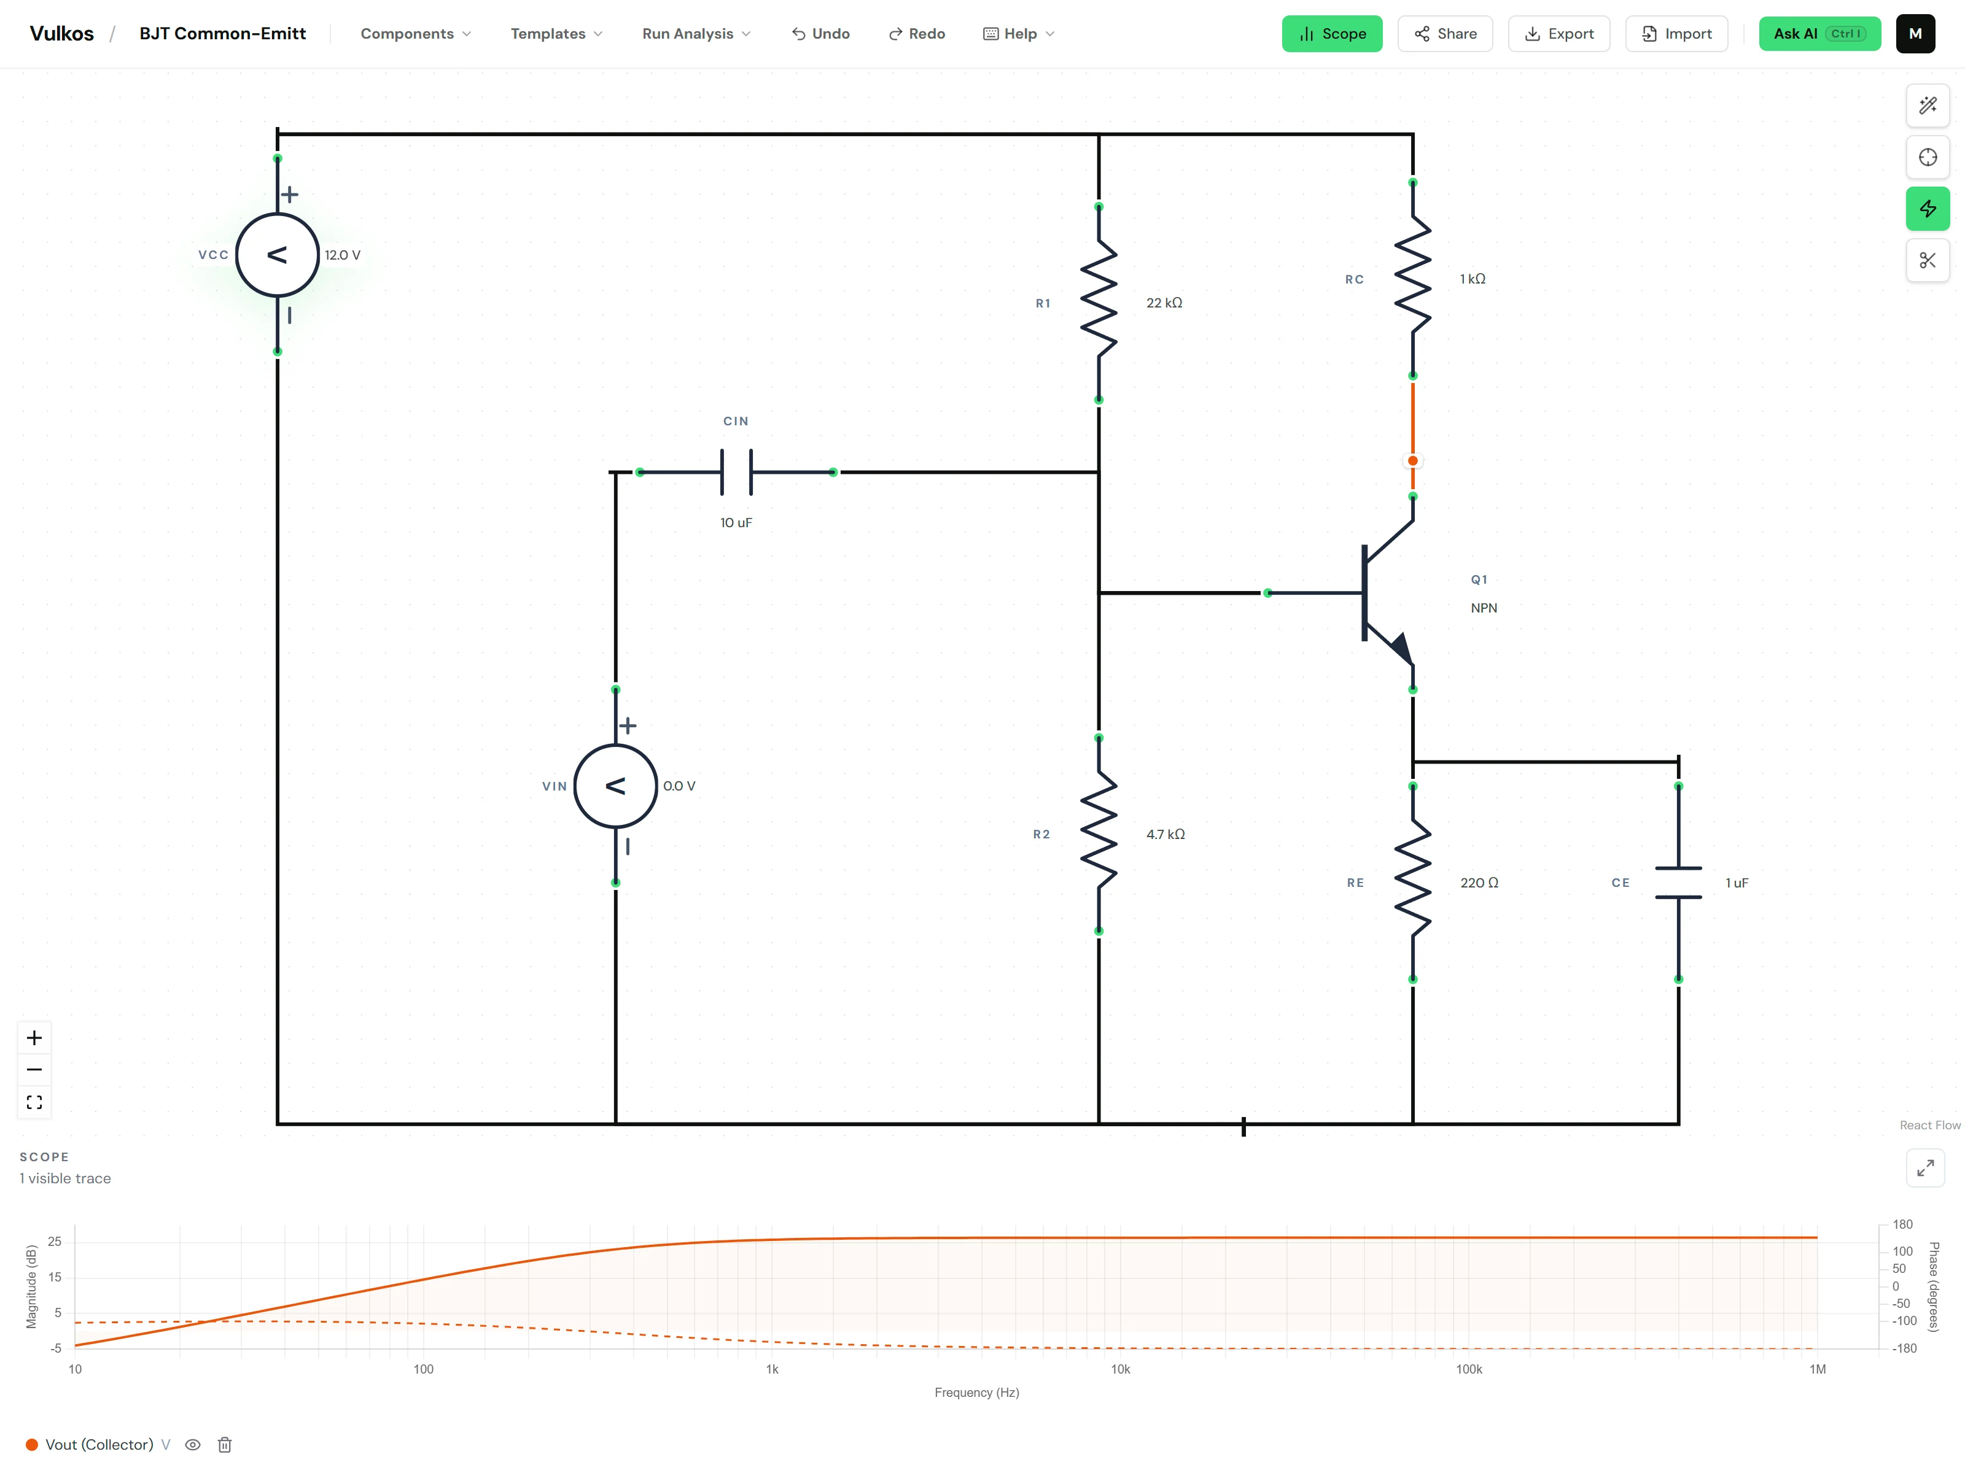Open the Templates dropdown menu

pos(557,34)
